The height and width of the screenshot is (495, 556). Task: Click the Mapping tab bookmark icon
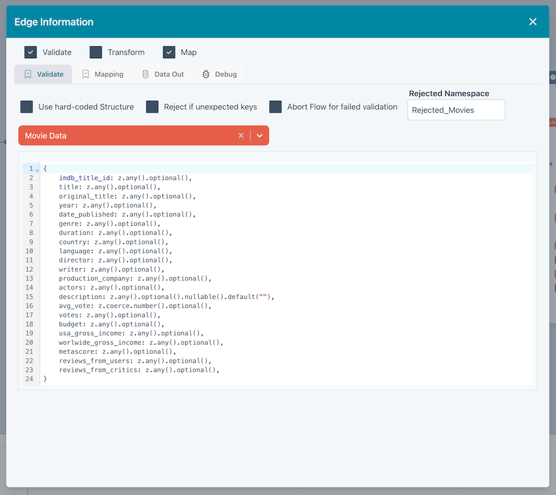(x=86, y=74)
